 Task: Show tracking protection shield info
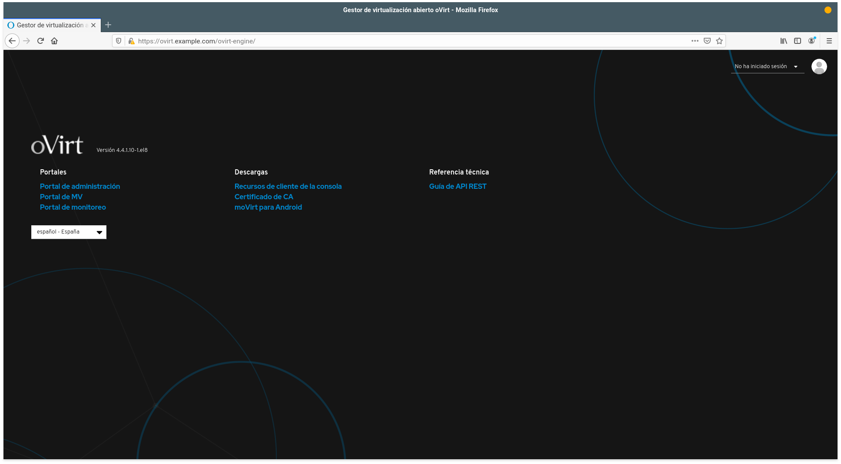[119, 41]
